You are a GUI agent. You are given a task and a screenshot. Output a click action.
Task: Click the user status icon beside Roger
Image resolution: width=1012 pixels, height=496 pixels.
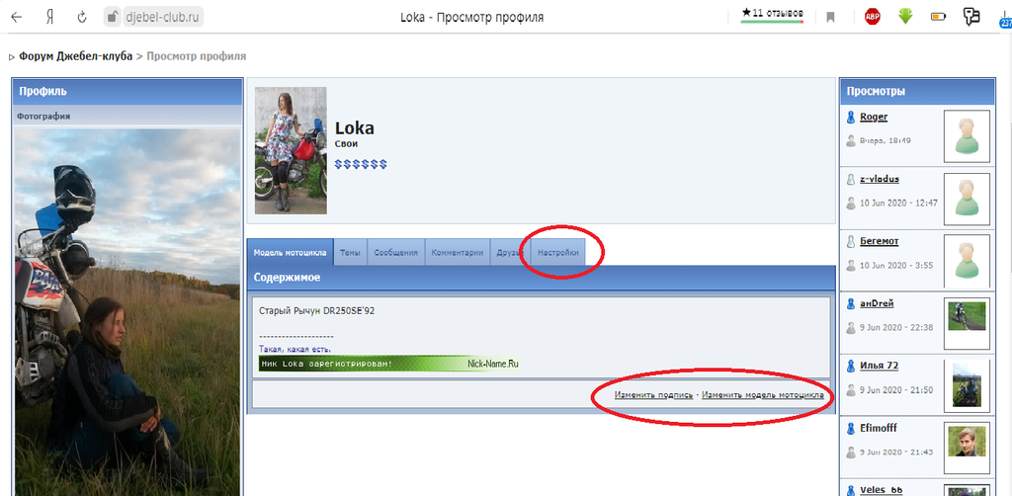tap(851, 117)
